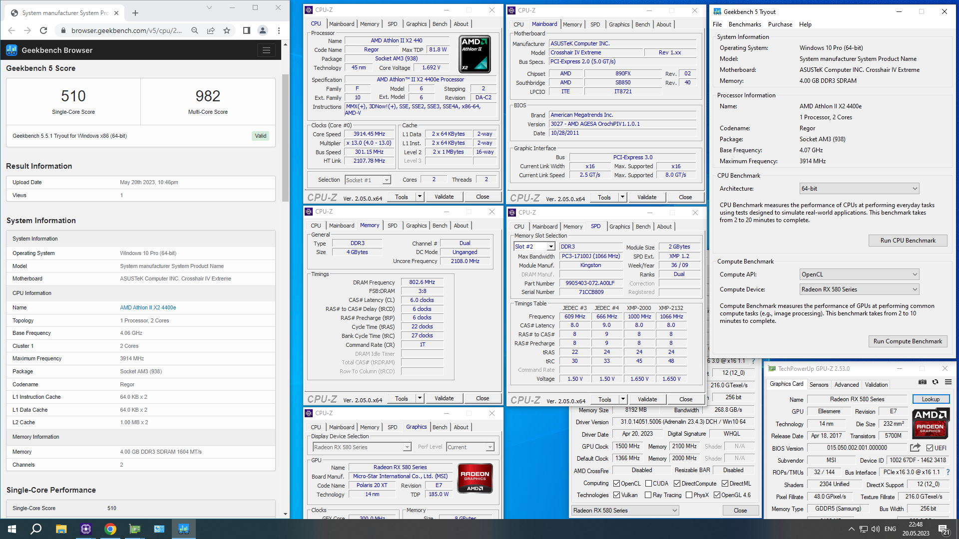Image resolution: width=959 pixels, height=539 pixels.
Task: Open Chrome three-dot menu
Action: (279, 30)
